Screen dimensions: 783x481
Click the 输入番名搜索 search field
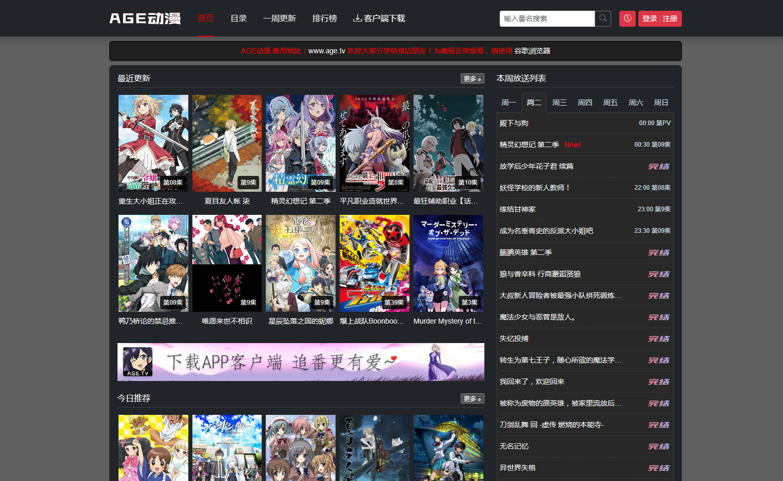547,18
